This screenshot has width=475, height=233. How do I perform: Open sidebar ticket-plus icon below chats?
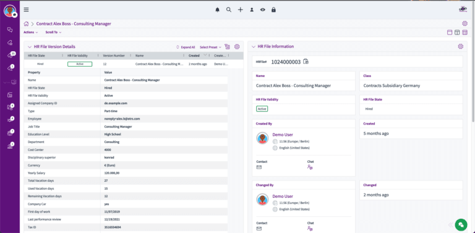[x=10, y=43]
